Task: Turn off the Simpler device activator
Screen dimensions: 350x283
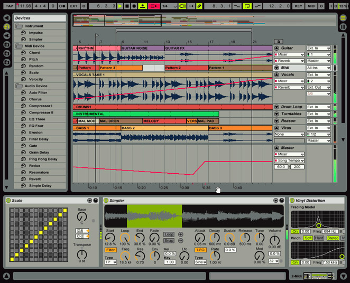Action: coord(106,200)
